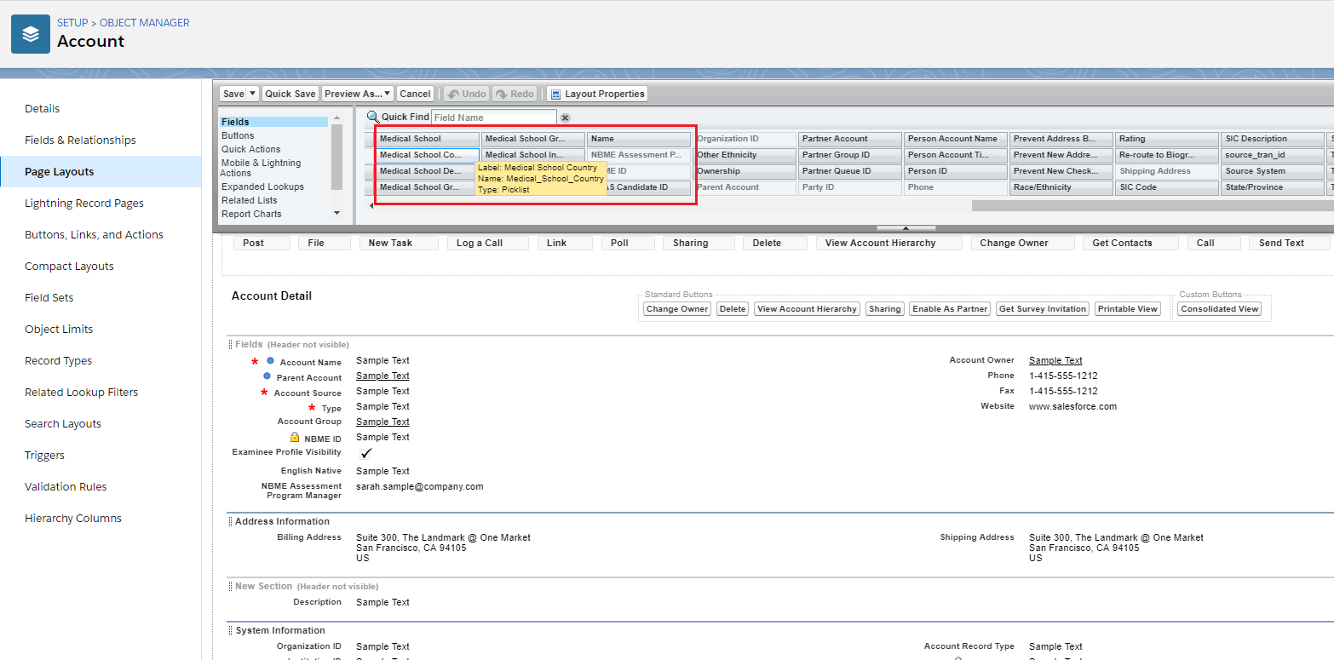Image resolution: width=1334 pixels, height=660 pixels.
Task: Open the Save dropdown arrow
Action: coord(254,94)
